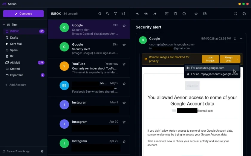
Task: Open the All Mail folder
Action: [x=25, y=63]
